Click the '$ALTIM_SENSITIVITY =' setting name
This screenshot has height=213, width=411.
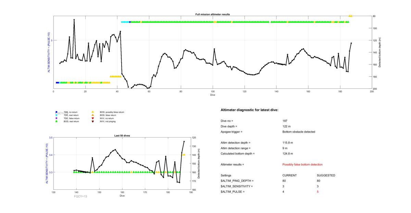tap(237, 186)
